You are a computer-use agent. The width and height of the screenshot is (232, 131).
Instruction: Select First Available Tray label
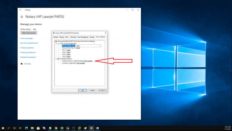point(68,46)
